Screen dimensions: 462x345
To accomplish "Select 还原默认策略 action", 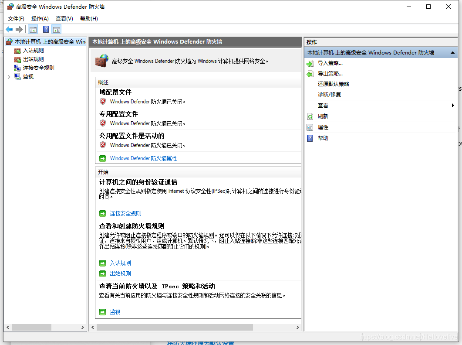I will [333, 84].
